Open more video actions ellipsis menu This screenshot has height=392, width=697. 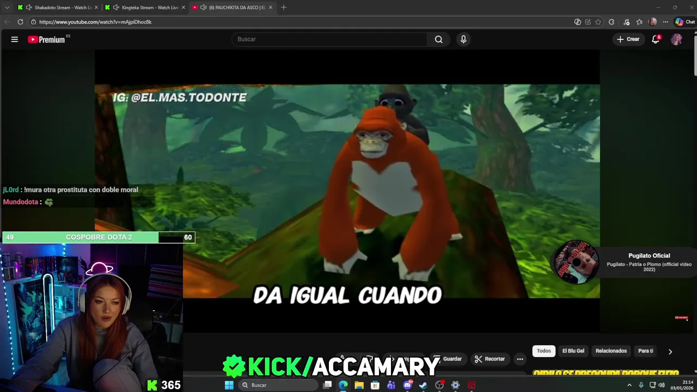(520, 359)
